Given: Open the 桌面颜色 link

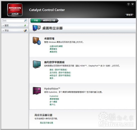Looking at the screenshot, I should pyautogui.click(x=53, y=52).
